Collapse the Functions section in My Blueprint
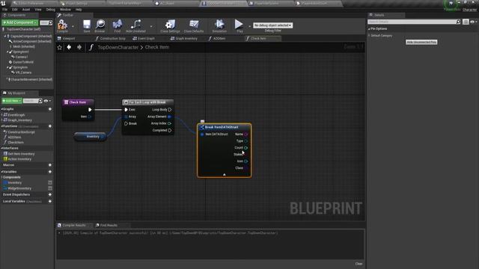Screen dimensions: 479x269 coord(1,126)
